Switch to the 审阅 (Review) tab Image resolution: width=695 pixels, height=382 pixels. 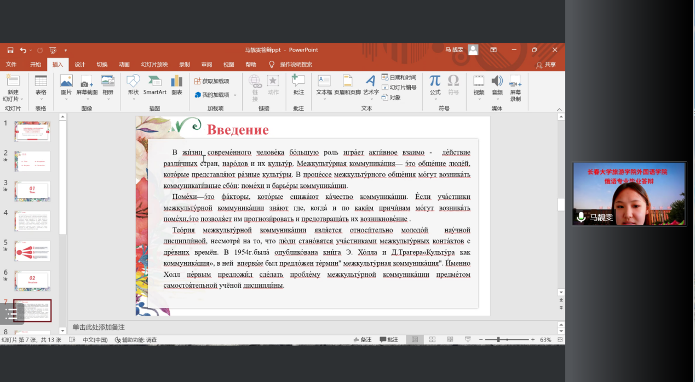pyautogui.click(x=206, y=64)
